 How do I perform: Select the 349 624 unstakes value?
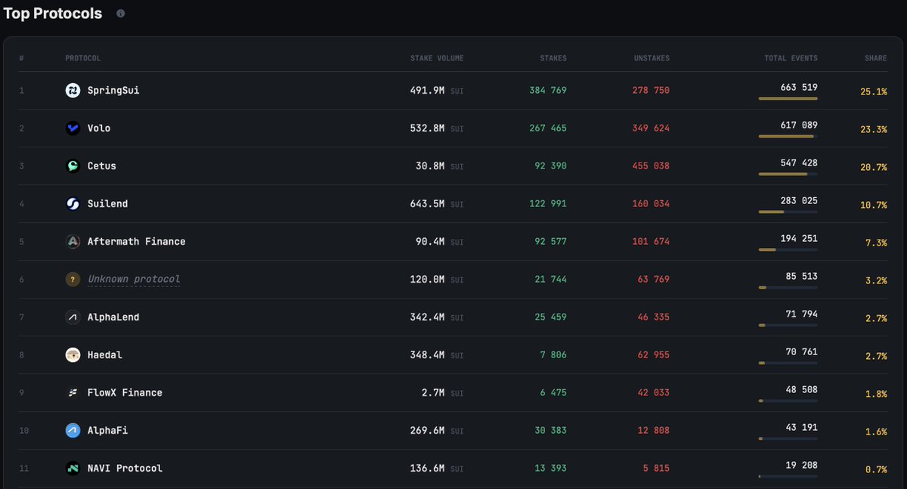click(x=651, y=128)
